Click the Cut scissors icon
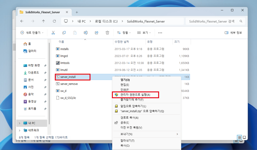 [x=53, y=33]
